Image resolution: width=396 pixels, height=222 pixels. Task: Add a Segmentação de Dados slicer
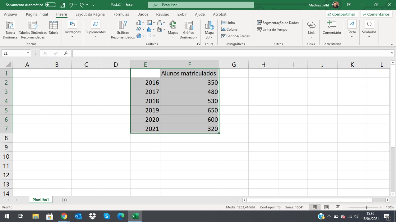(x=278, y=23)
